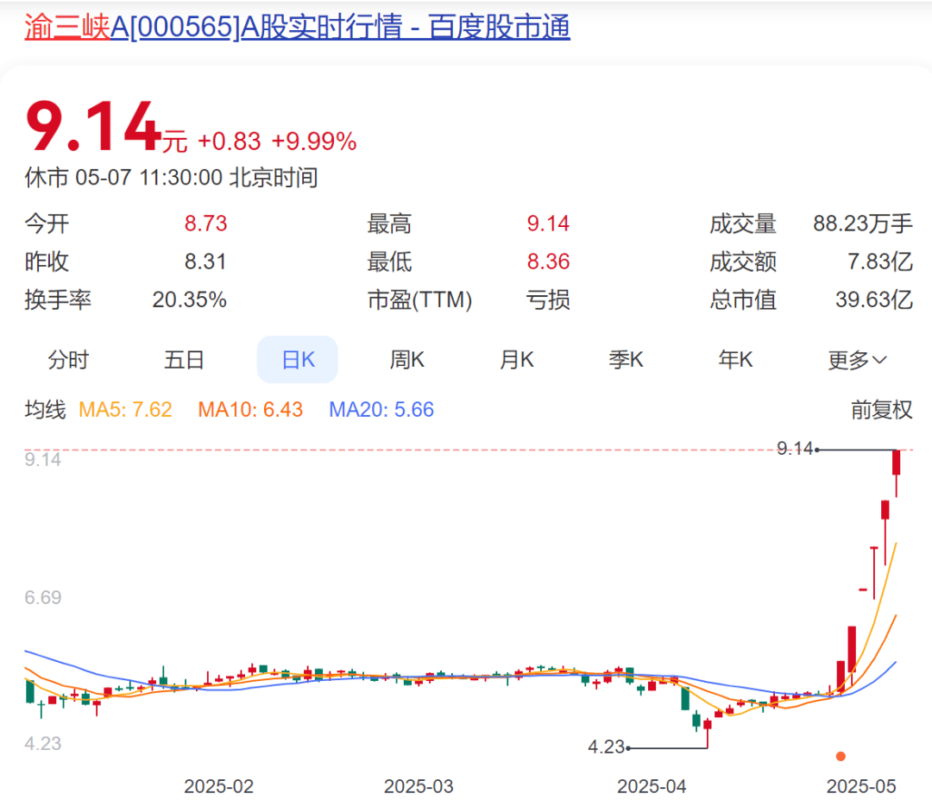The image size is (932, 800).
Task: Switch to the 分时 intraday chart tab
Action: click(68, 360)
